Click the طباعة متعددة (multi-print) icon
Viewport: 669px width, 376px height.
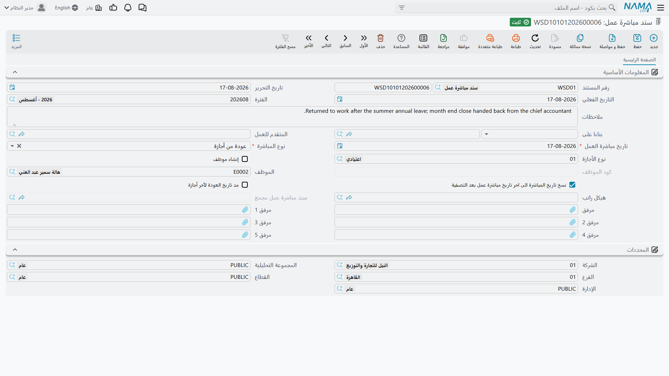click(490, 38)
